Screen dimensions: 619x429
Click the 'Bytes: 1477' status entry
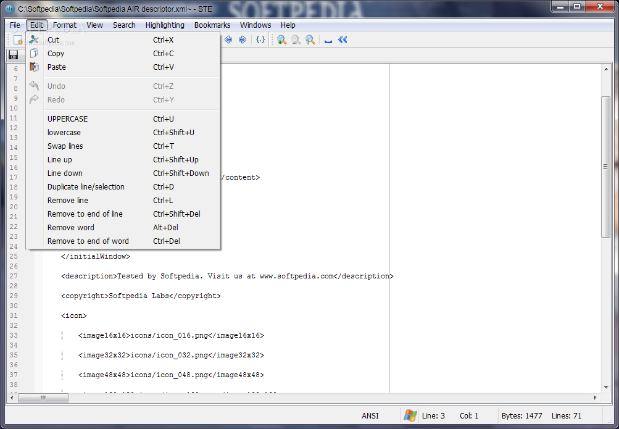click(522, 415)
